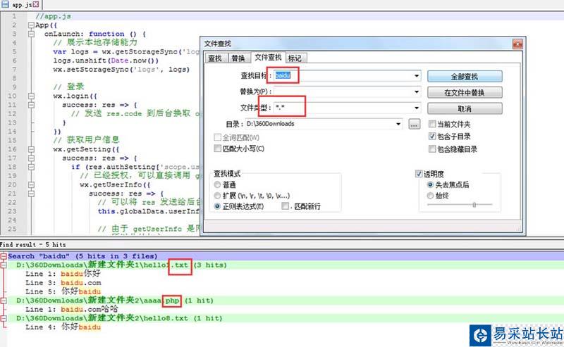Image resolution: width=564 pixels, height=347 pixels.
Task: Select the 始终 transparency option
Action: point(430,196)
